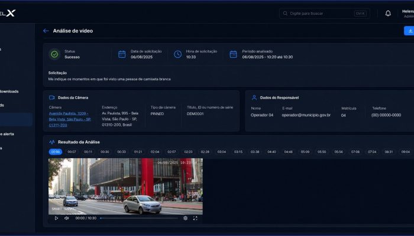The image size is (414, 236).
Task: Jump to the 02:04 timestamp
Action: [155, 152]
